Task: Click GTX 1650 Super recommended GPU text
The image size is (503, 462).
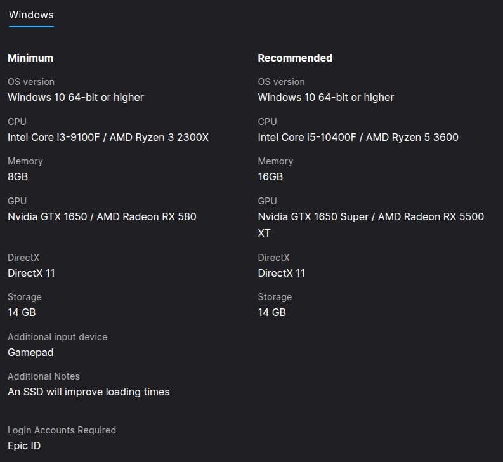Action: pos(370,217)
